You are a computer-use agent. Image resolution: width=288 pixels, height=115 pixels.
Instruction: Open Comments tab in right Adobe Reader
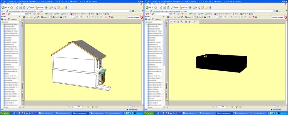(x=167, y=96)
